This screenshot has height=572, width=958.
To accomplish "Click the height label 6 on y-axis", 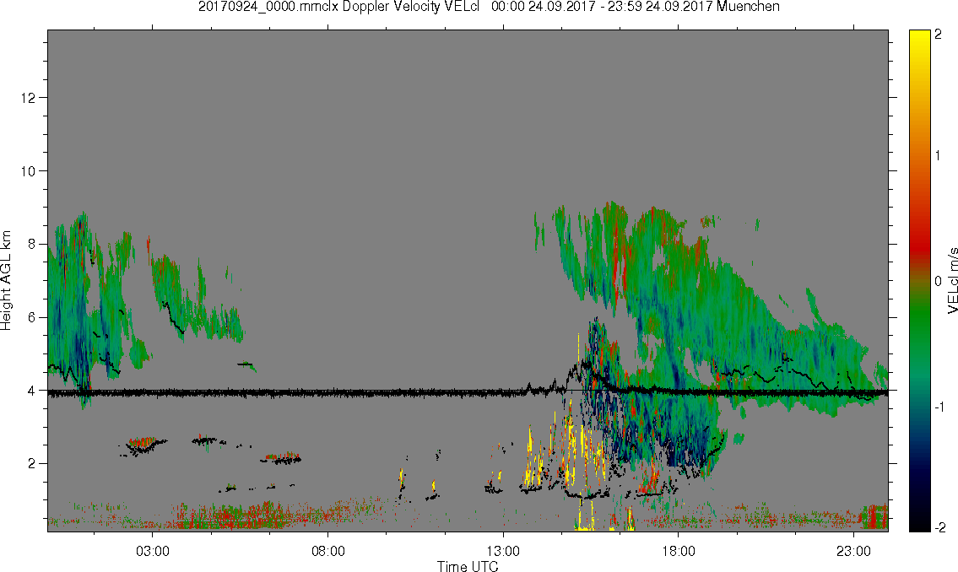I will coord(32,317).
